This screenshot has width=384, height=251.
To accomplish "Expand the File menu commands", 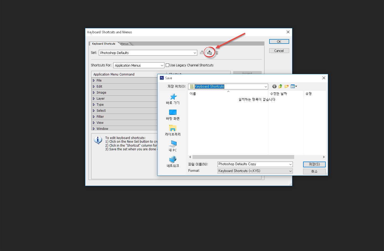I will [94, 81].
